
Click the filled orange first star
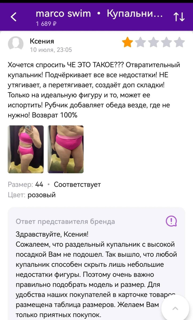click(x=127, y=42)
